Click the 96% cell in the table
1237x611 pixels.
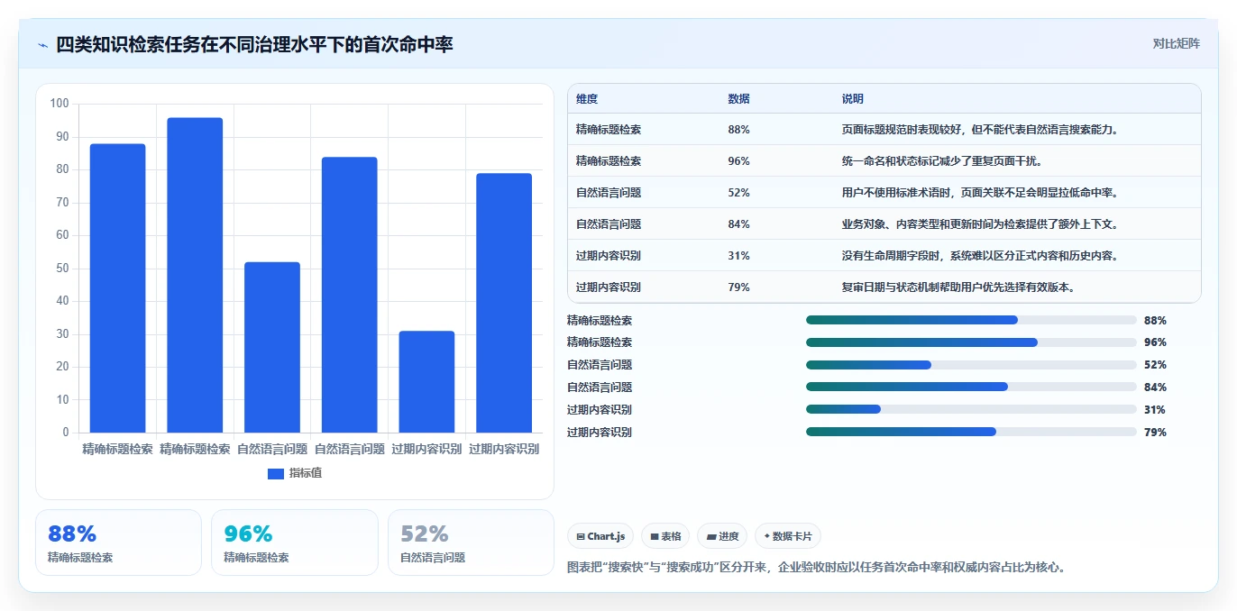coord(739,161)
